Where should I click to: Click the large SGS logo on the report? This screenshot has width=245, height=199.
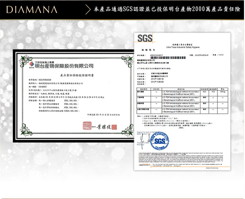(x=145, y=38)
